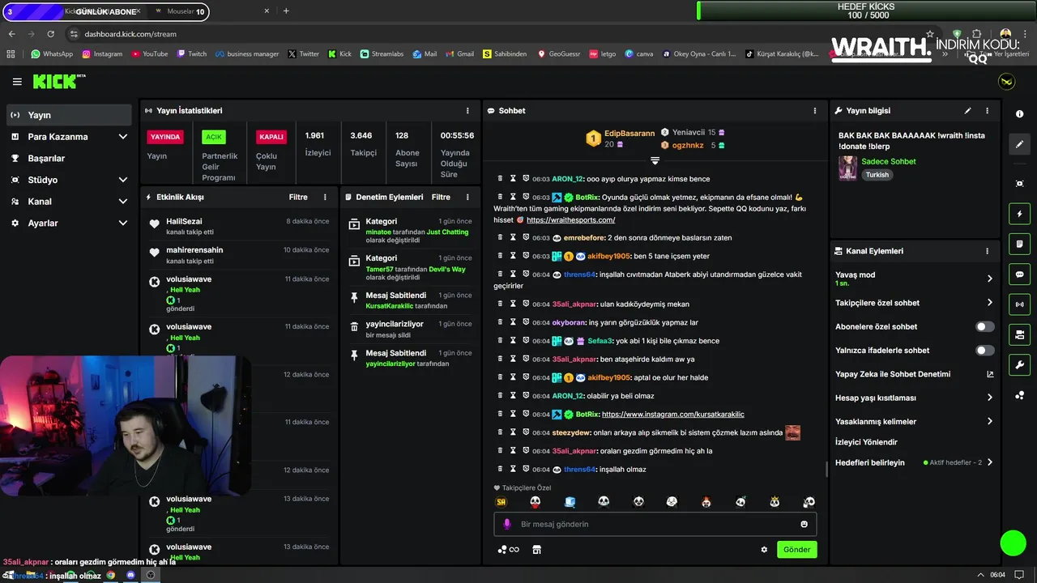Viewport: 1037px width, 583px height.
Task: Open Yavaş mod options arrow
Action: click(x=989, y=279)
